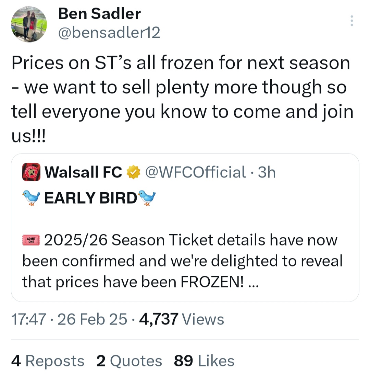370x376 pixels.
Task: Open the quoted 2025/26 Season Ticket tweet text
Action: click(x=183, y=261)
